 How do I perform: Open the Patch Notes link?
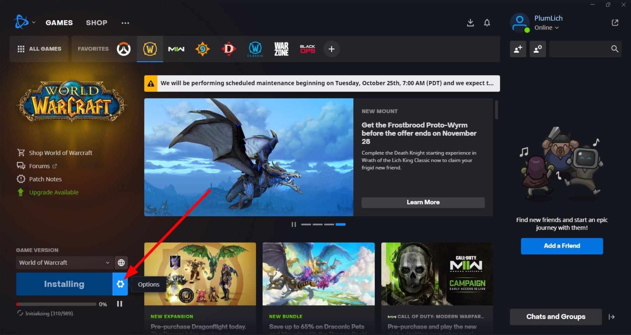pos(45,179)
